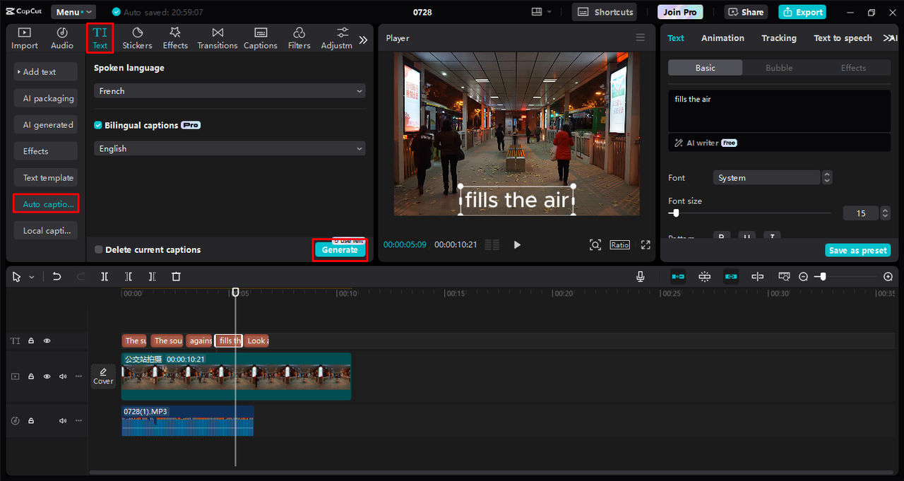Open selection tool mode dropdown arrow

tap(32, 278)
